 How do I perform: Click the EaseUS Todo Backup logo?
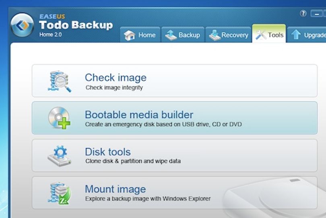coord(22,25)
